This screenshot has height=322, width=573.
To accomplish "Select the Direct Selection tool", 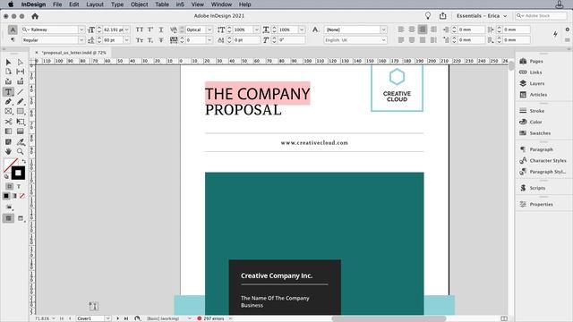I will (20, 63).
